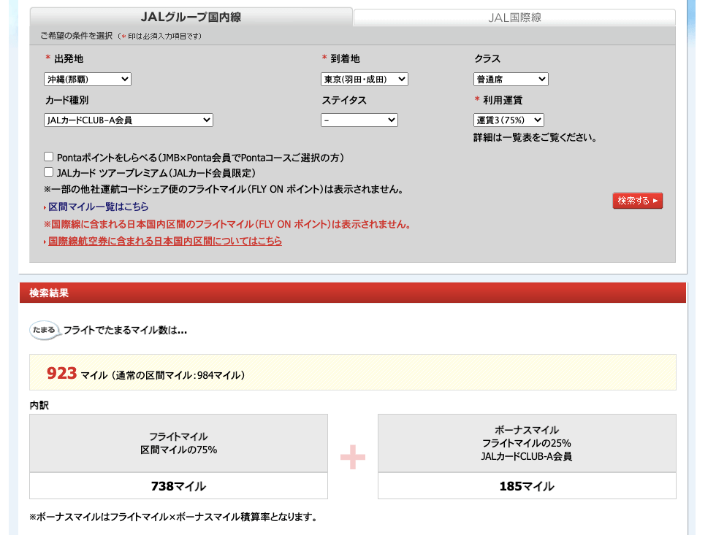Open the カード種別 dropdown showing JALカードCLUB-A会員
Image resolution: width=716 pixels, height=535 pixels.
click(129, 120)
